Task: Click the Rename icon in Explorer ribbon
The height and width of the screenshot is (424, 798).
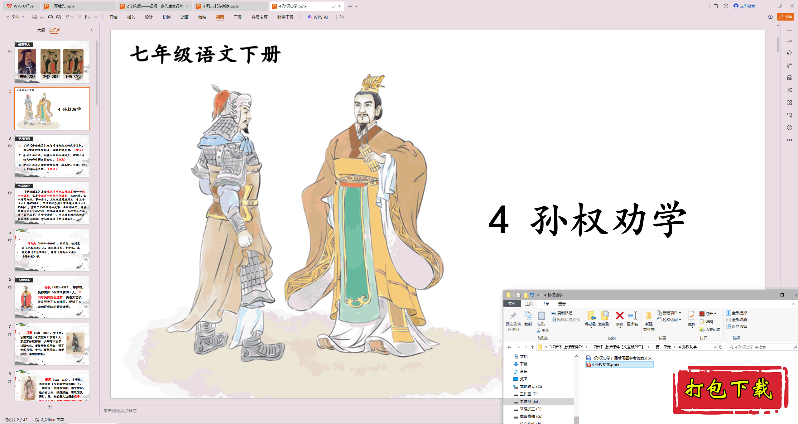Action: pos(632,316)
